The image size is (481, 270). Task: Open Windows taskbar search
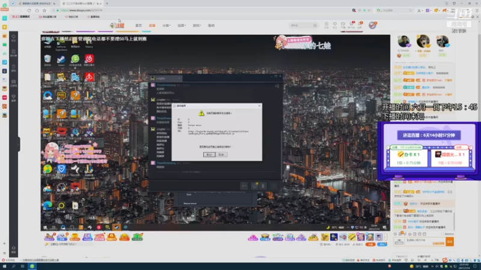click(13, 266)
